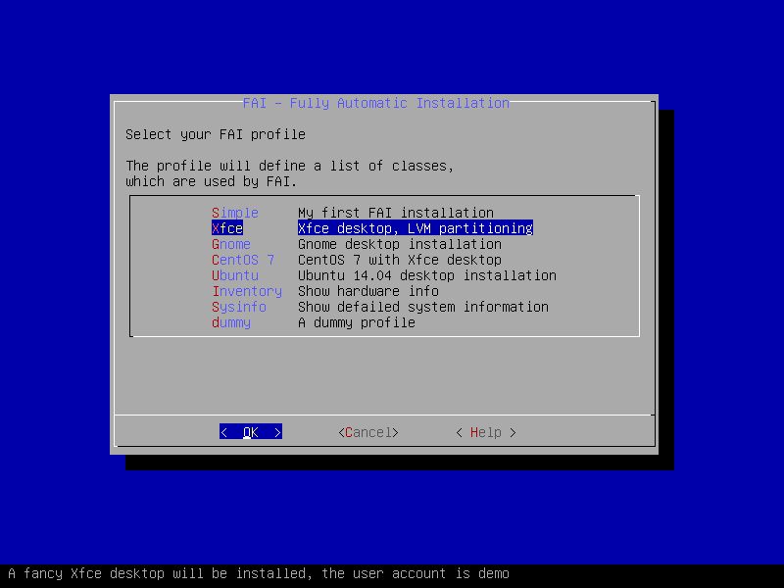Click the FAI dialog title text
The height and width of the screenshot is (588, 784).
376,104
